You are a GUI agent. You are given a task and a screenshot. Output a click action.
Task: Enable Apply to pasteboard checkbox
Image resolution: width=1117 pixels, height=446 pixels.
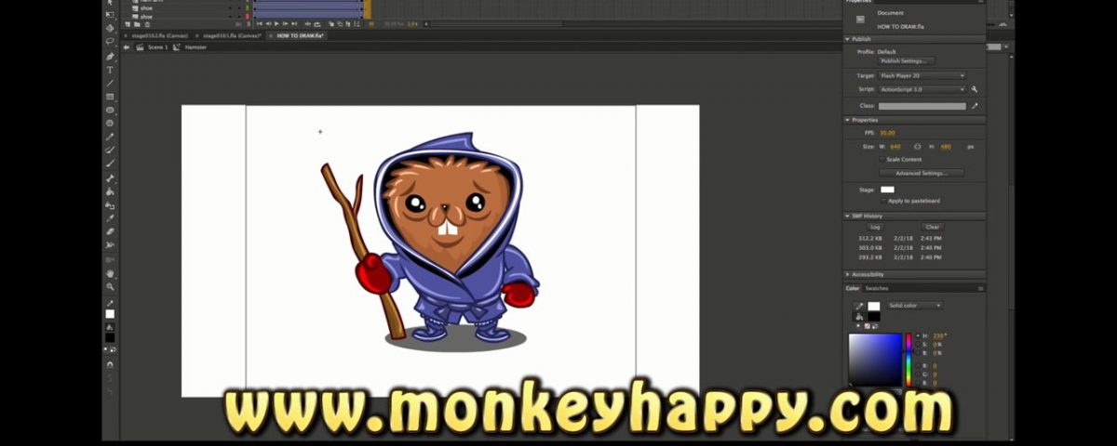883,201
